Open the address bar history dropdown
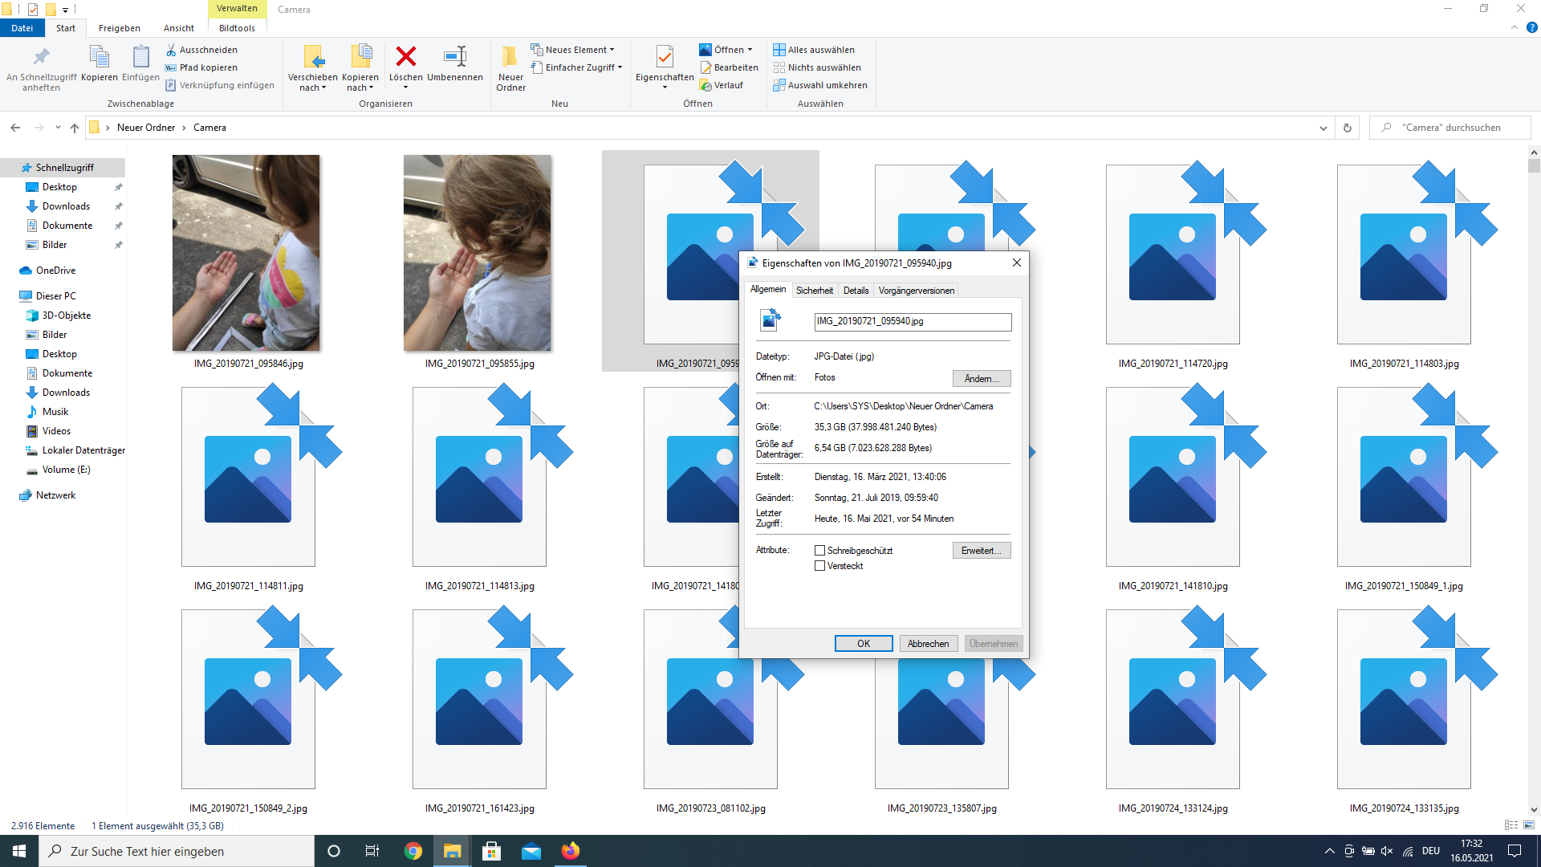 coord(1323,128)
